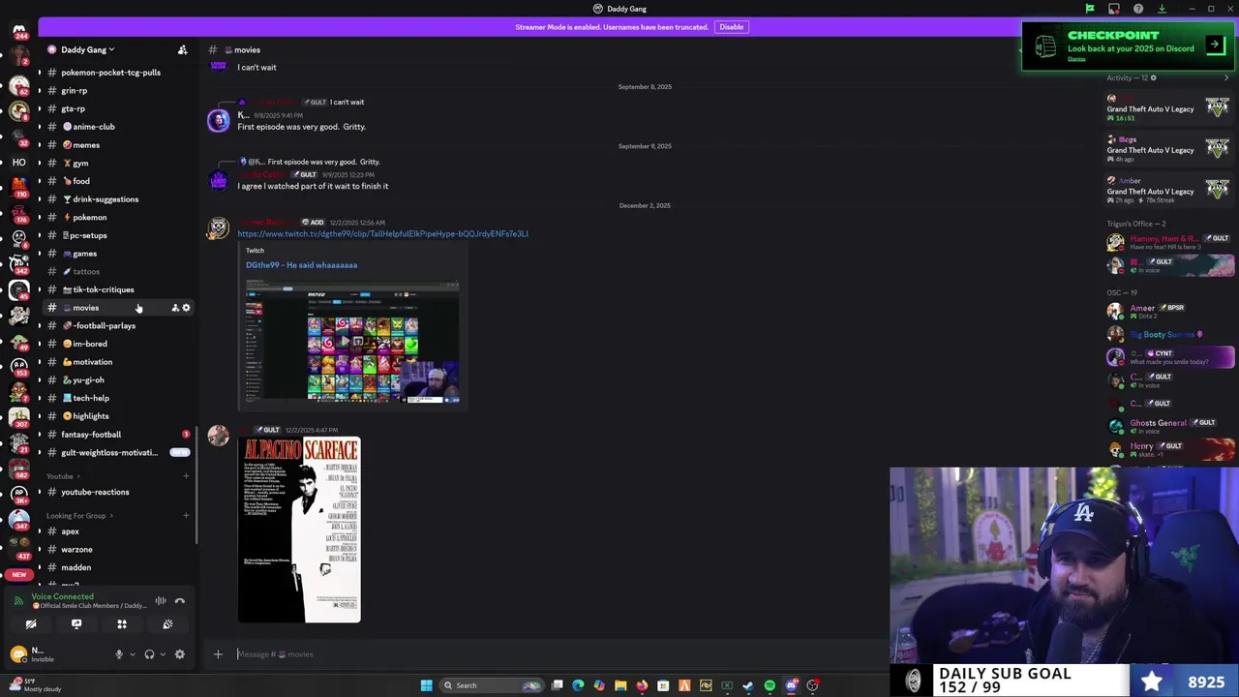
Task: Open Spotify from the taskbar
Action: pyautogui.click(x=770, y=685)
